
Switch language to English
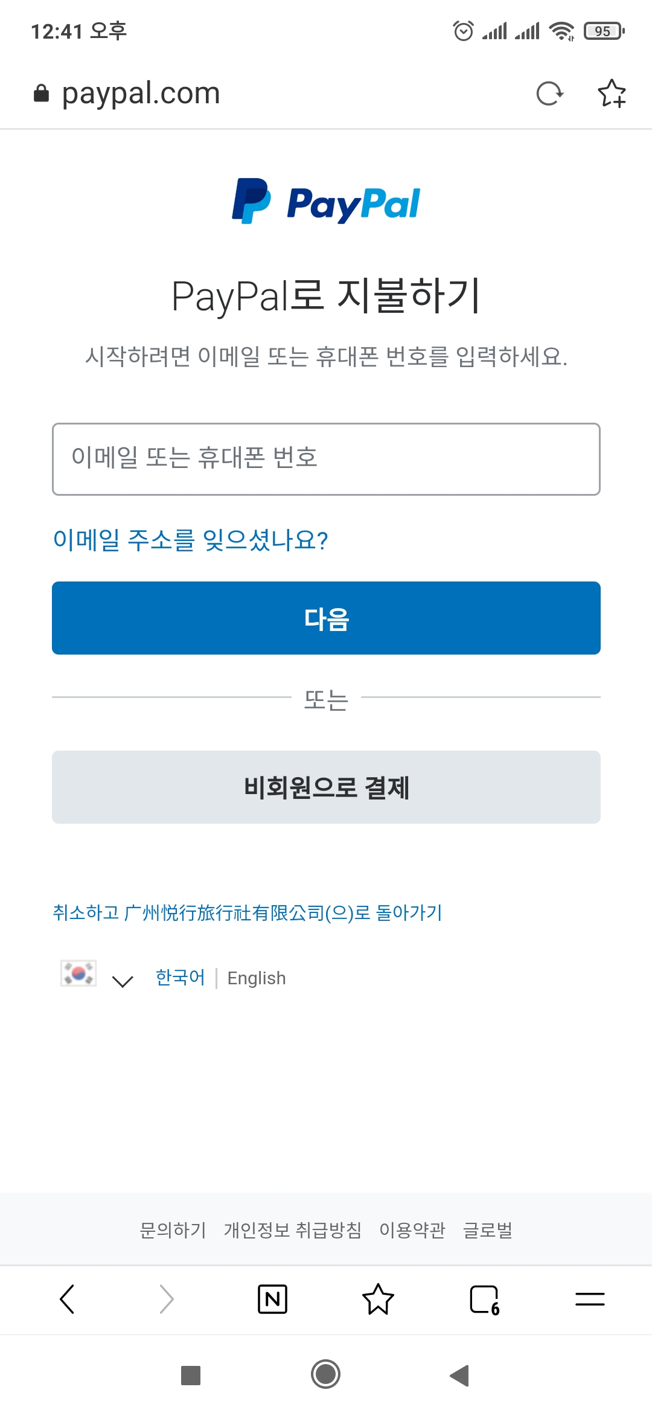(x=257, y=978)
